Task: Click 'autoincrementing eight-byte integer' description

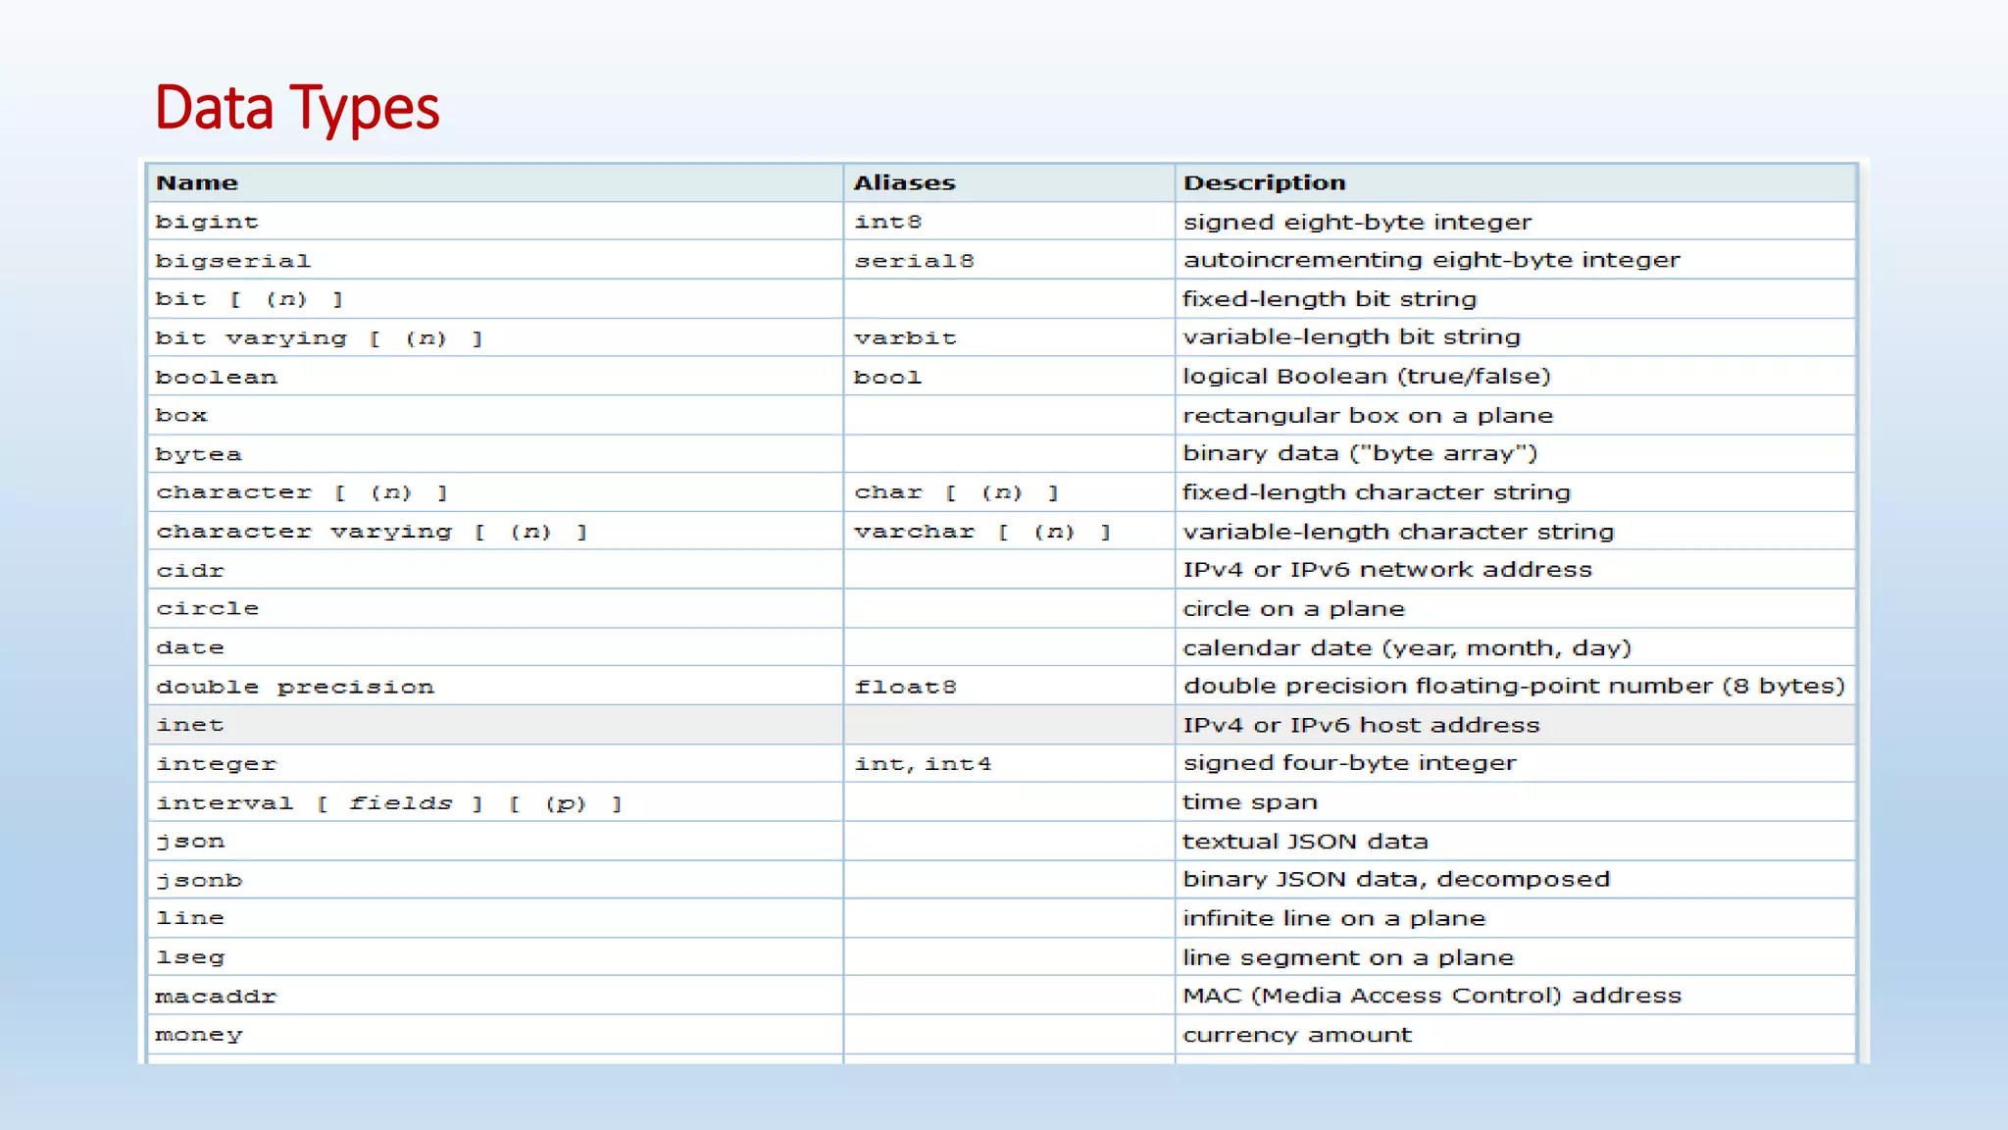Action: (1431, 260)
